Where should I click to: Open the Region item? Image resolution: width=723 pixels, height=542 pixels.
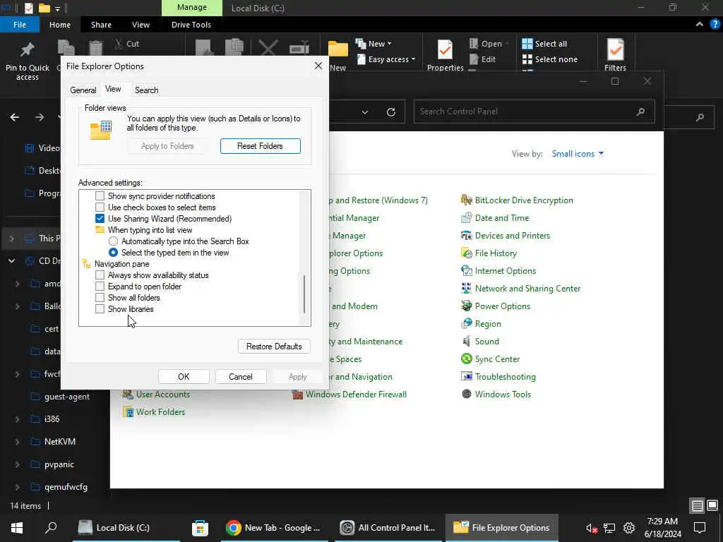pos(481,323)
